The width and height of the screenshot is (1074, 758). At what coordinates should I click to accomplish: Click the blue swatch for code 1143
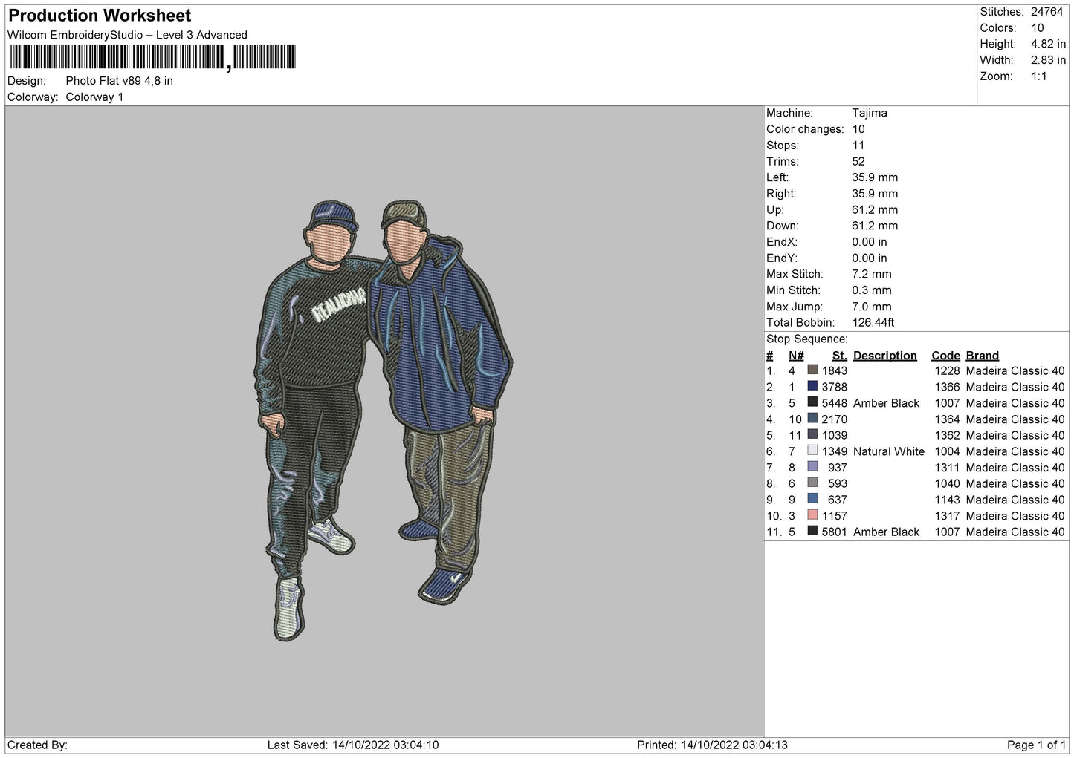(812, 499)
